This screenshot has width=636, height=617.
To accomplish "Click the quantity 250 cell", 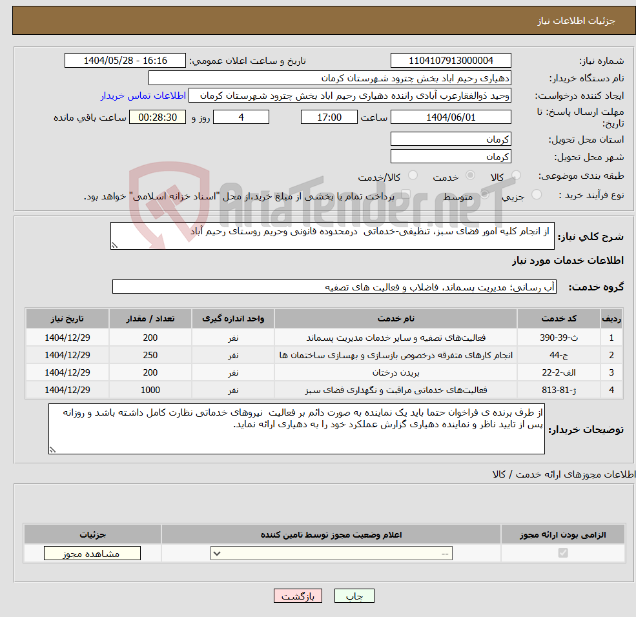I will [x=150, y=355].
